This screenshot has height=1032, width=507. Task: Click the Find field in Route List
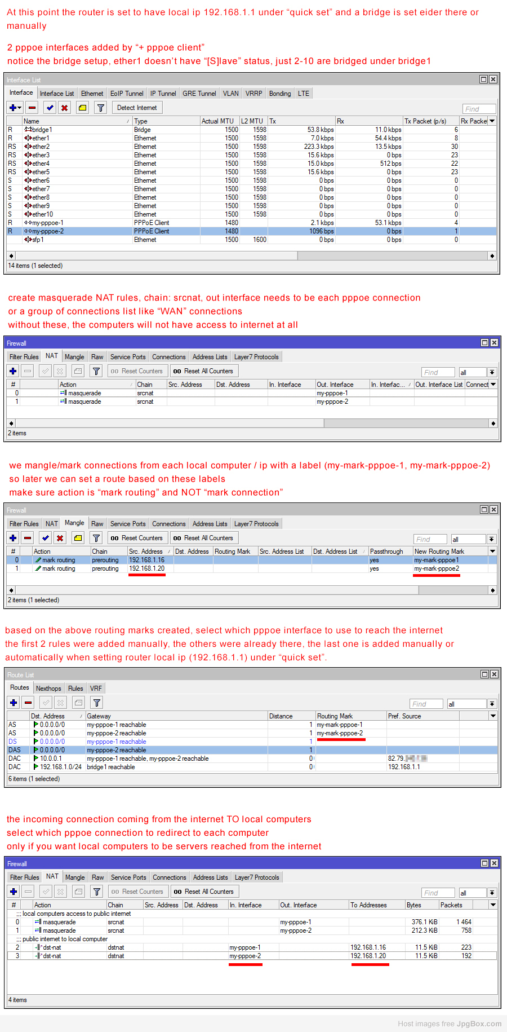pos(426,704)
